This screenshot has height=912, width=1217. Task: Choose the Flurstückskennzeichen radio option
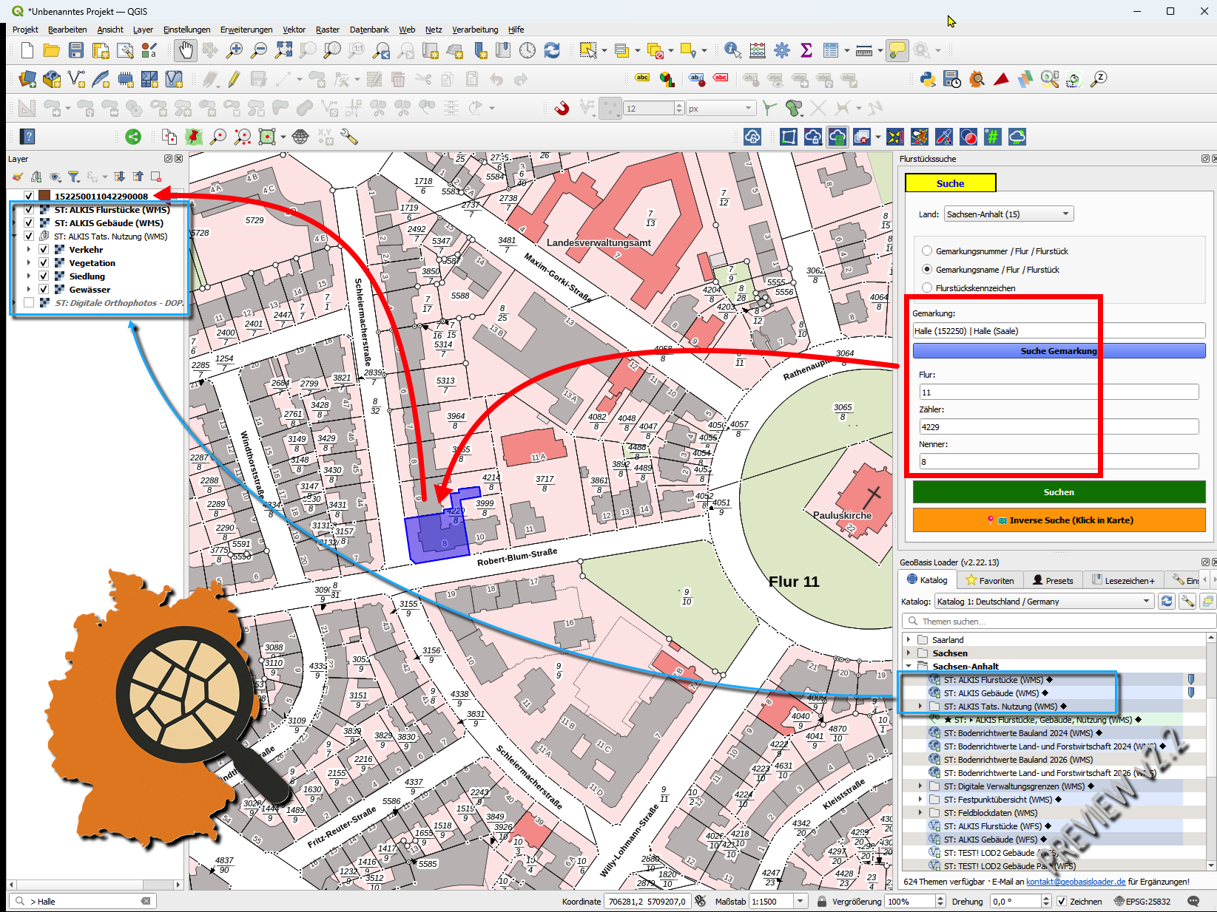point(927,288)
